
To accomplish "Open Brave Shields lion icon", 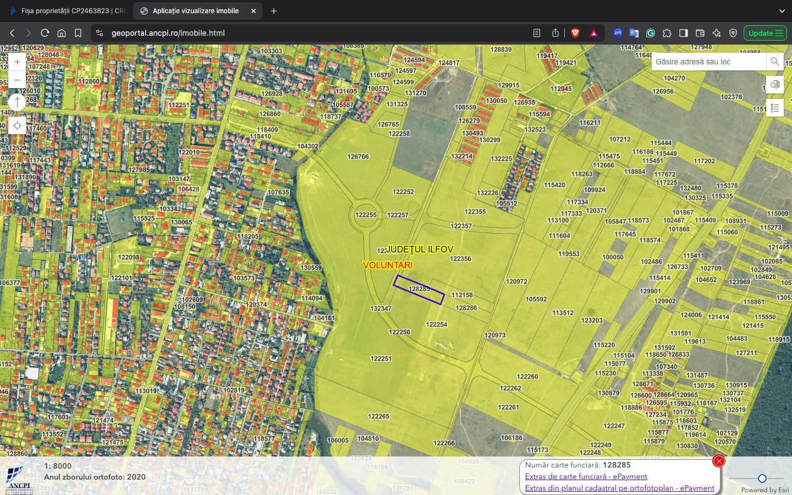I will pyautogui.click(x=575, y=33).
